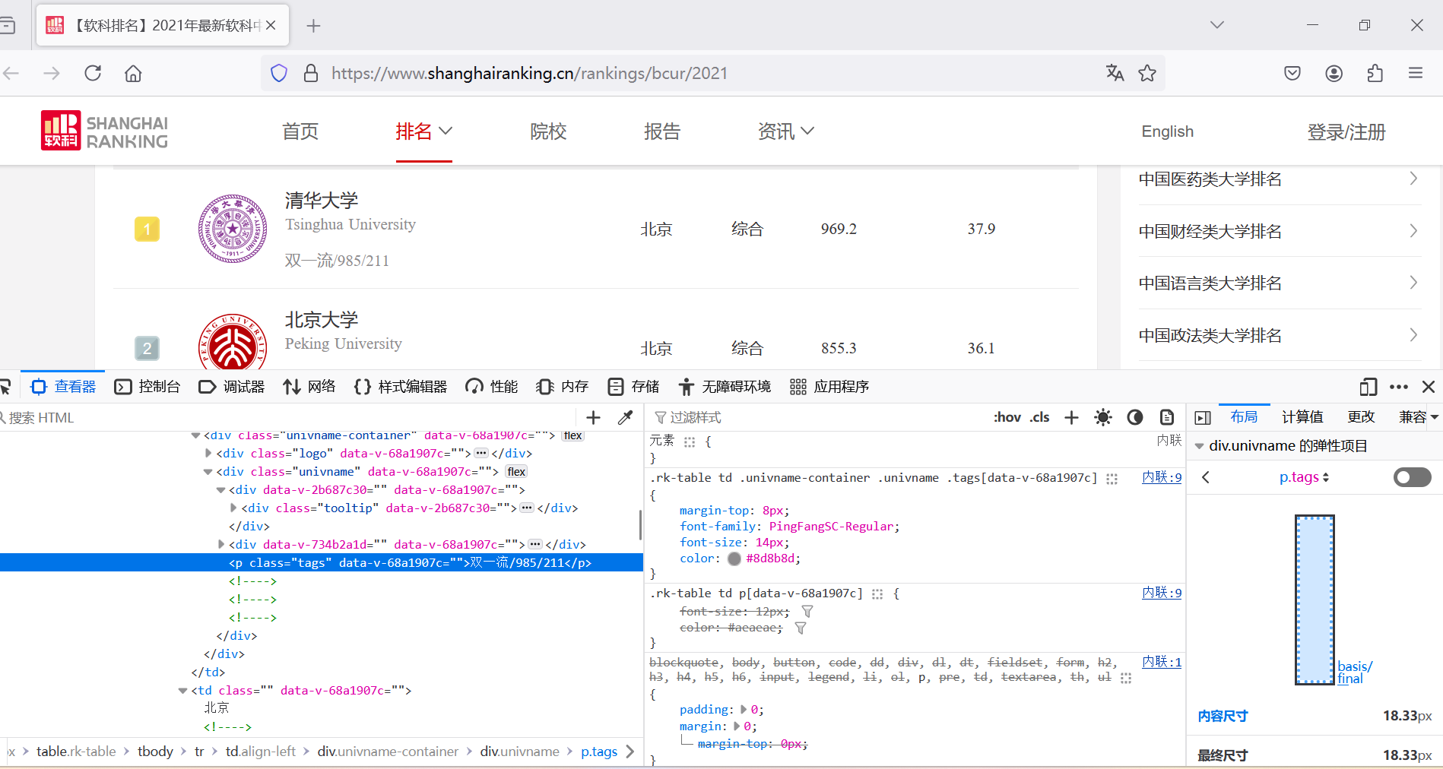The width and height of the screenshot is (1443, 769).
Task: Go back with flex item left chevron
Action: click(x=1206, y=477)
